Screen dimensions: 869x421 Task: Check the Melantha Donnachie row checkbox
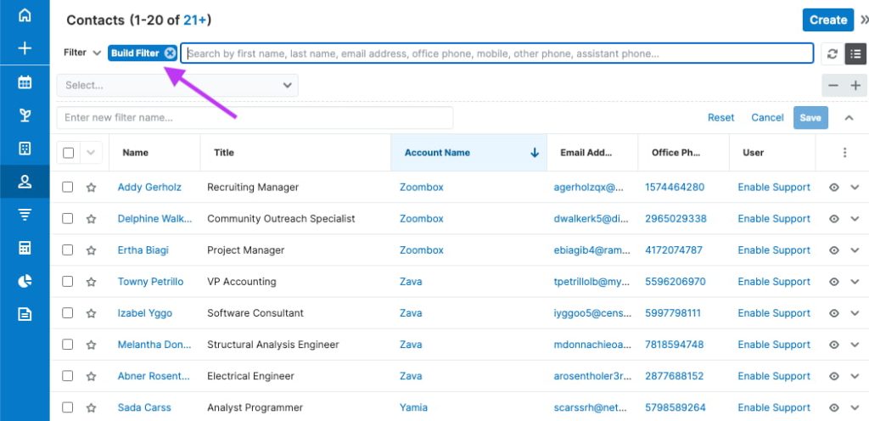tap(68, 345)
